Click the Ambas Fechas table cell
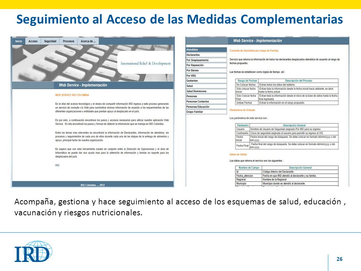Screen dimensions: 361x271 (x=247, y=103)
